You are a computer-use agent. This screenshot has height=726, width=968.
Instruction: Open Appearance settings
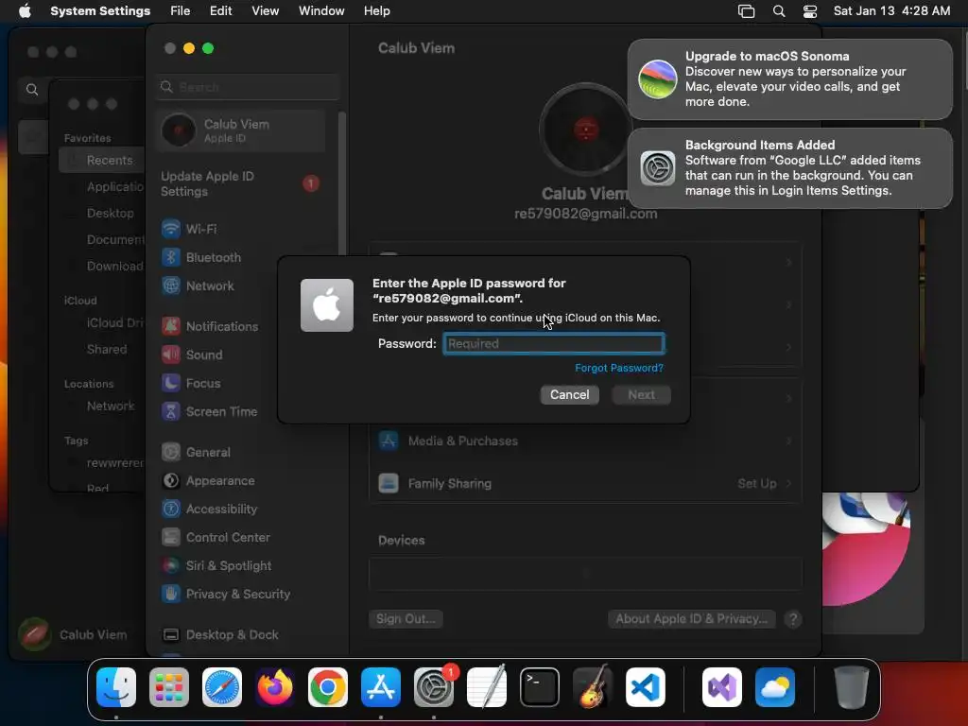[x=241, y=480]
